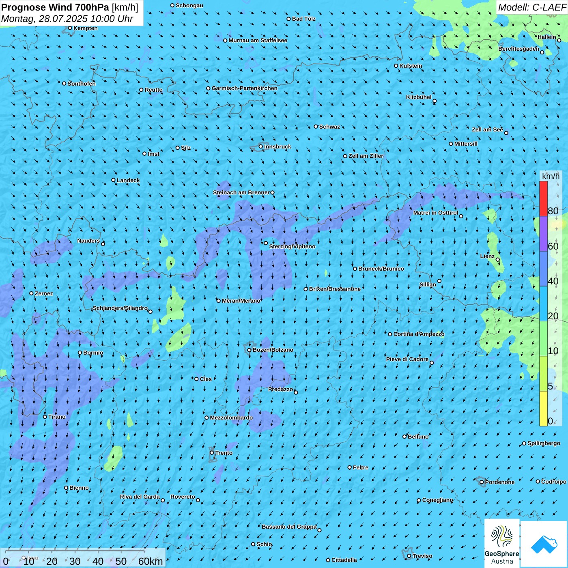This screenshot has width=568, height=568.
Task: Click the Meran/Merano location dot
Action: 219,301
